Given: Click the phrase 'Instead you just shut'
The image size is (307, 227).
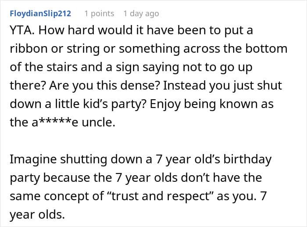Looking at the screenshot, I should (x=222, y=86).
